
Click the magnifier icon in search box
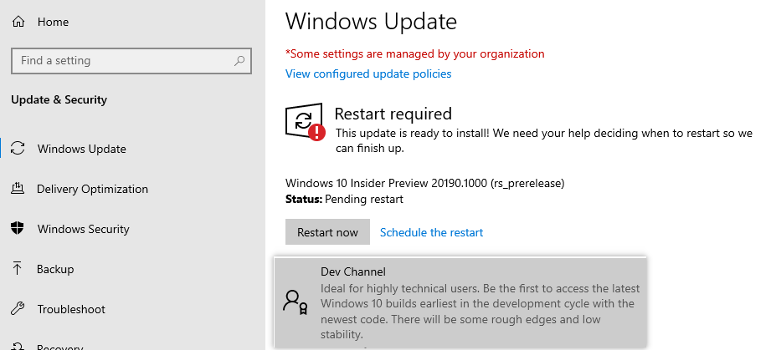tap(239, 61)
